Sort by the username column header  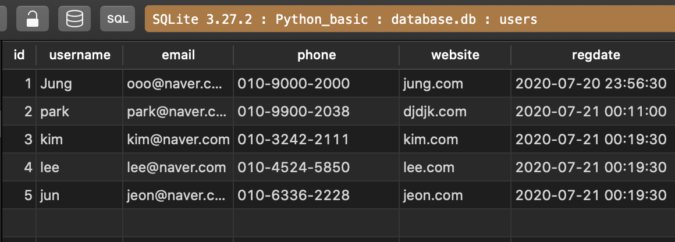[x=80, y=55]
